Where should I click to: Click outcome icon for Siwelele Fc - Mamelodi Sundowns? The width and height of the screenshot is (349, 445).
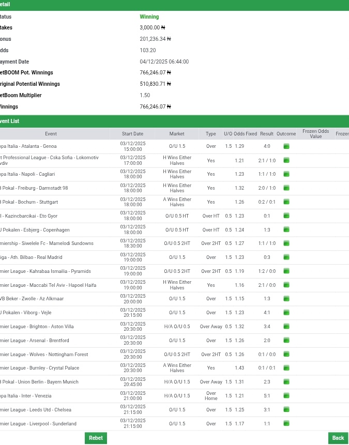286,243
